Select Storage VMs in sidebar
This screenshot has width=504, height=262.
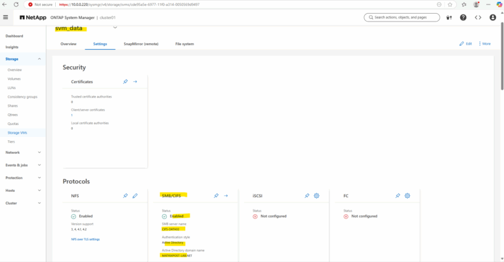click(x=17, y=133)
